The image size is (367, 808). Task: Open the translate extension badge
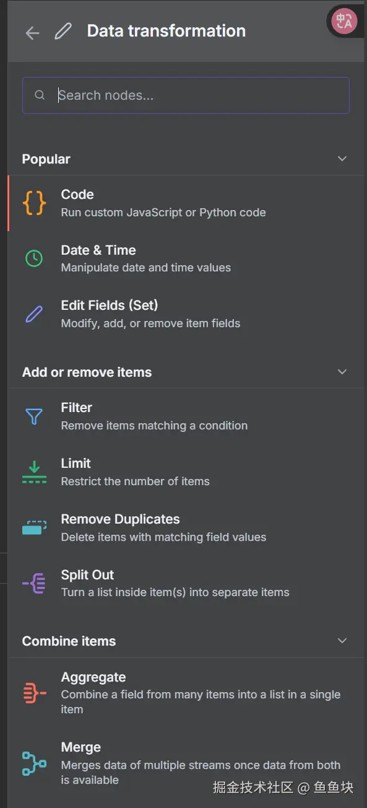[x=344, y=22]
